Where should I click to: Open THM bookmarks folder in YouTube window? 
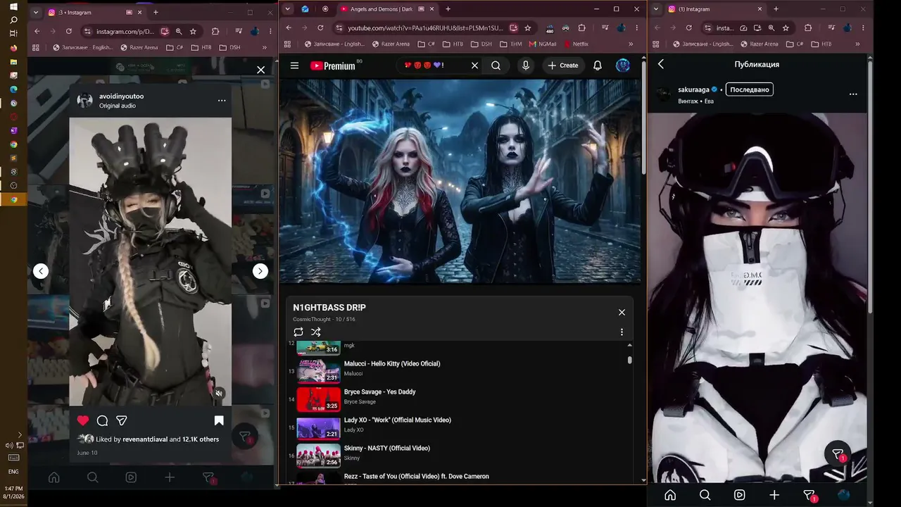510,44
